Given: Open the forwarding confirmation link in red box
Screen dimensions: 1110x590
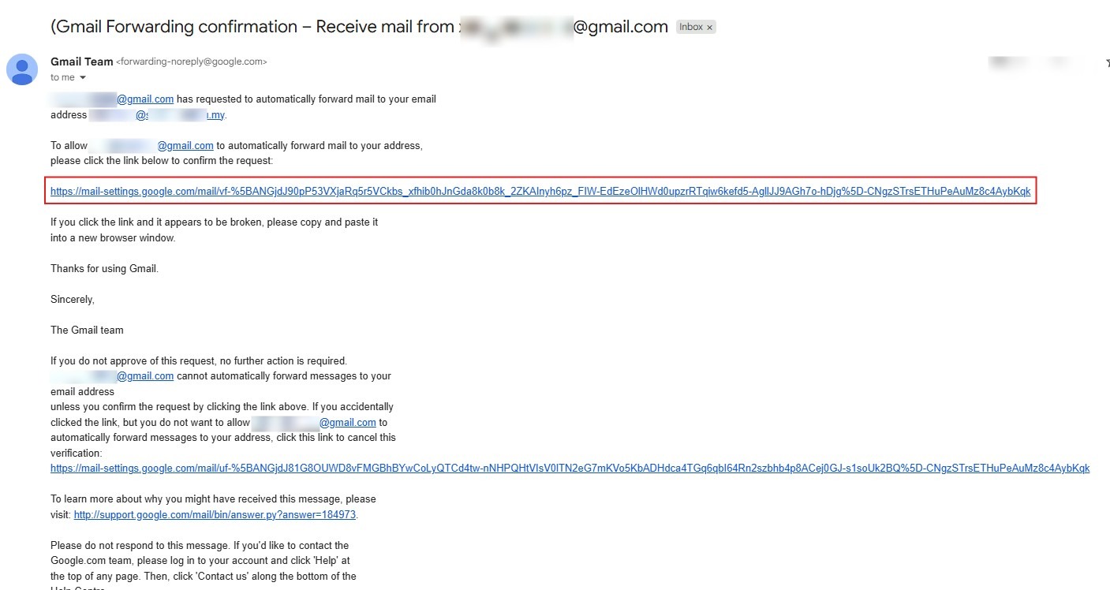Looking at the screenshot, I should (x=540, y=192).
